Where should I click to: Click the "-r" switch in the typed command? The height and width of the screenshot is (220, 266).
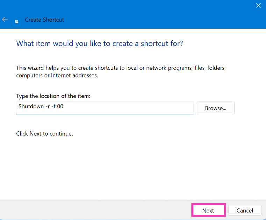[48, 106]
